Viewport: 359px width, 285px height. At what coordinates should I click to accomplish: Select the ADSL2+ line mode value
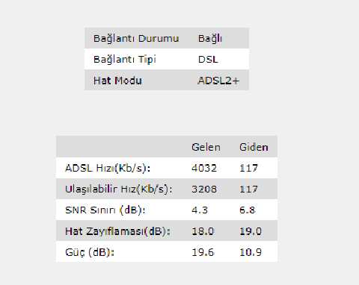click(x=218, y=81)
